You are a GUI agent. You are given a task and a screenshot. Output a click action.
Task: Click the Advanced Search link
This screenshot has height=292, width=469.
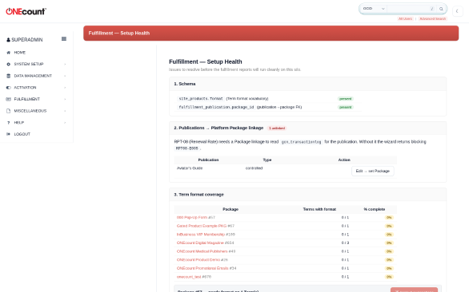click(x=432, y=19)
